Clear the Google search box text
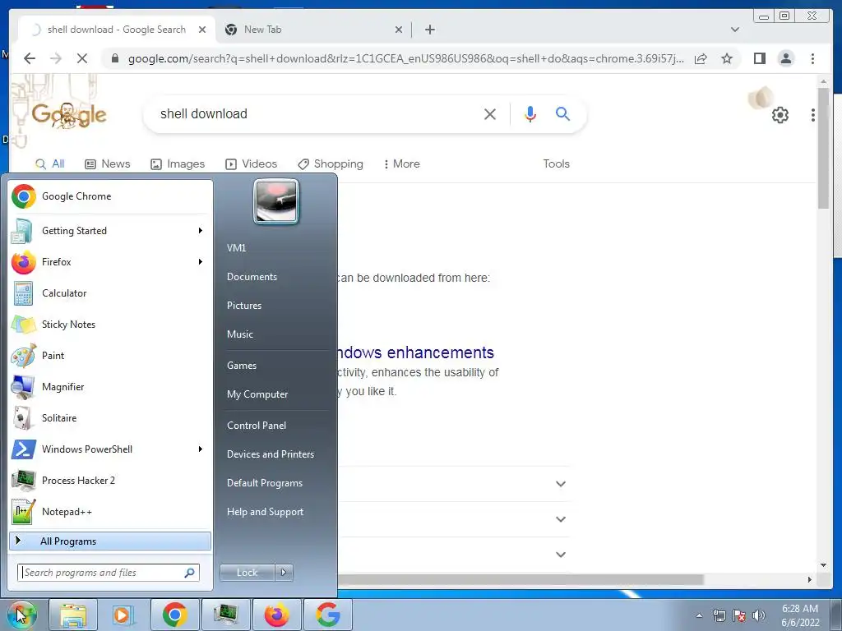 click(490, 113)
